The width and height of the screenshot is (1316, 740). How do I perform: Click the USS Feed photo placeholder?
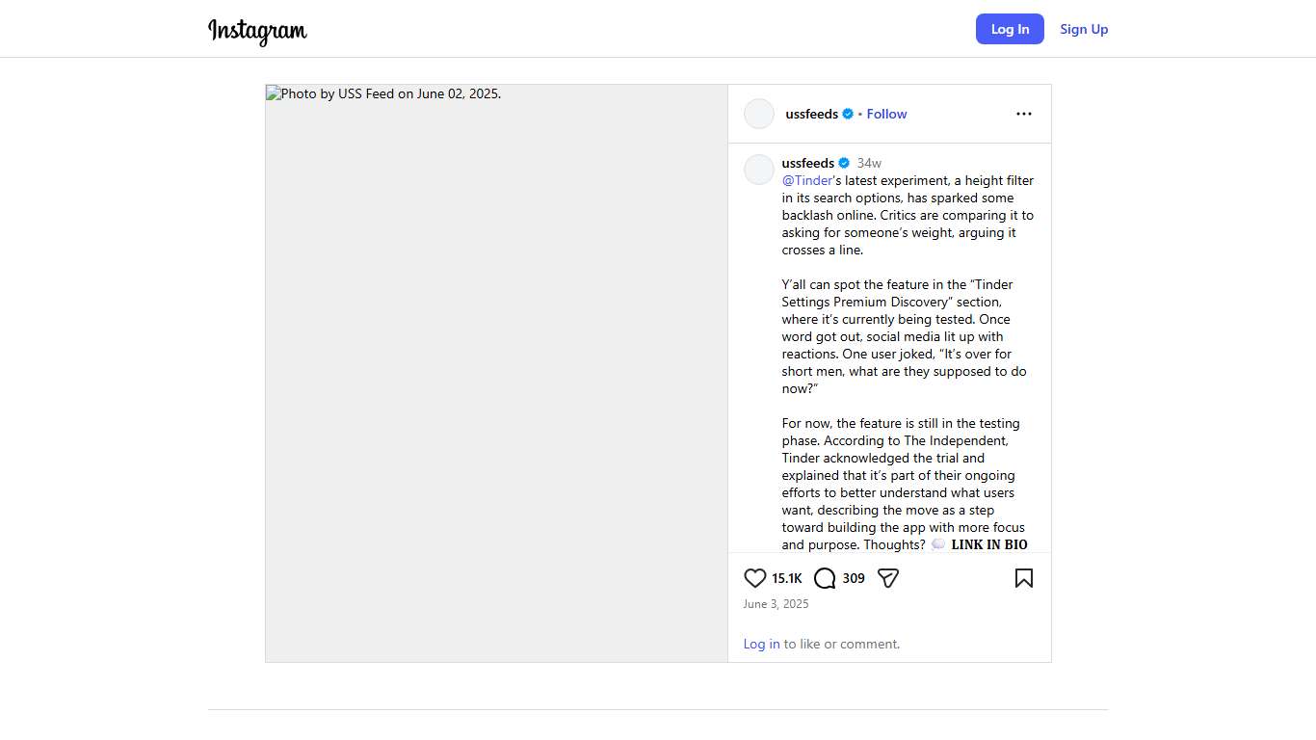pyautogui.click(x=496, y=373)
